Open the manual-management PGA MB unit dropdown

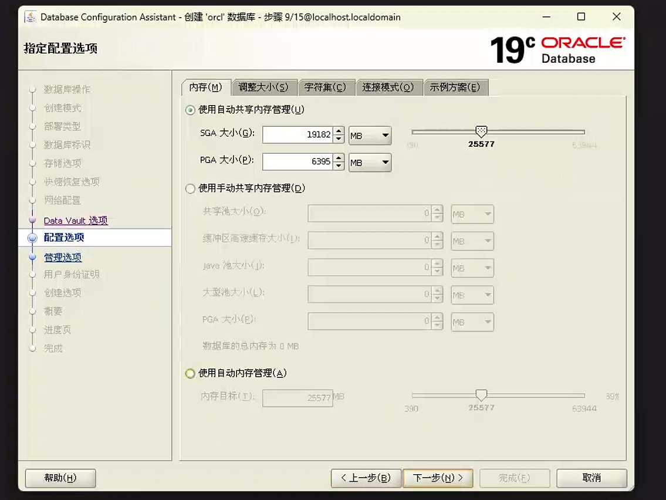tap(472, 322)
